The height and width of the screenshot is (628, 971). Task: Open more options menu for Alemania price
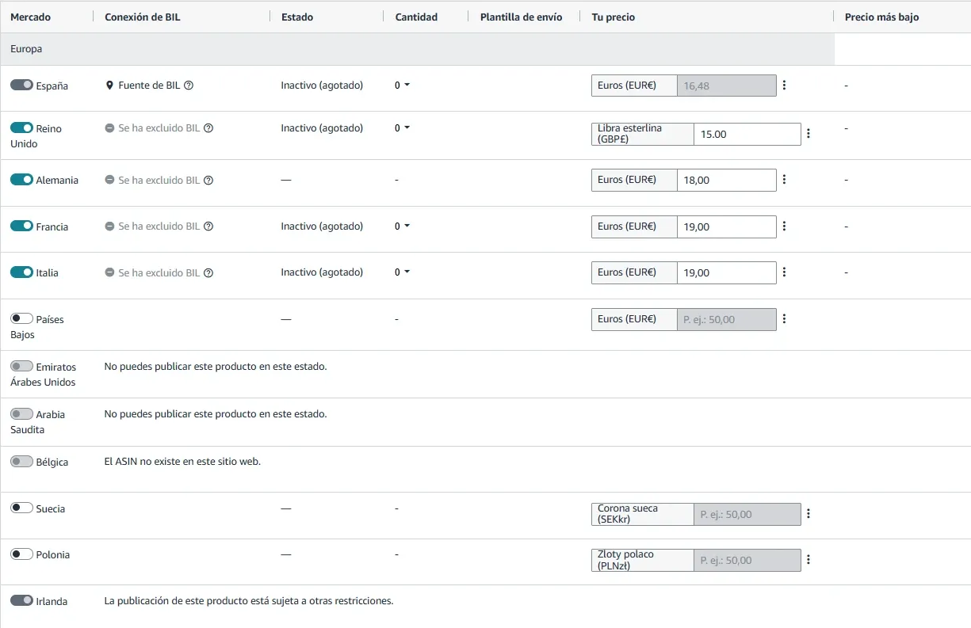(x=784, y=180)
